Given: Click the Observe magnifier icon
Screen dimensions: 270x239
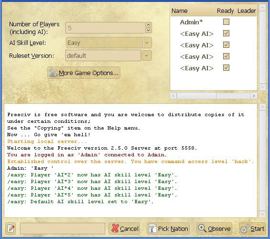Looking at the screenshot, I should coord(202,228).
